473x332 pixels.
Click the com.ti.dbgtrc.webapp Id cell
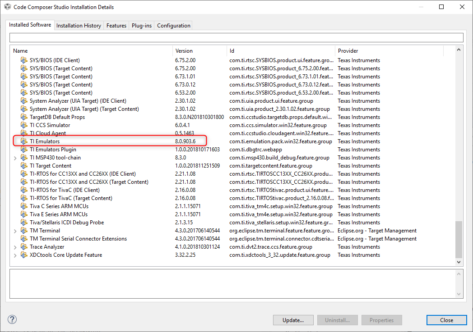pyautogui.click(x=255, y=150)
